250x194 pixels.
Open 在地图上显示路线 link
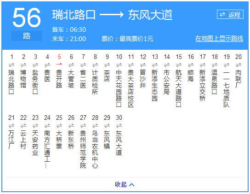click(x=219, y=39)
